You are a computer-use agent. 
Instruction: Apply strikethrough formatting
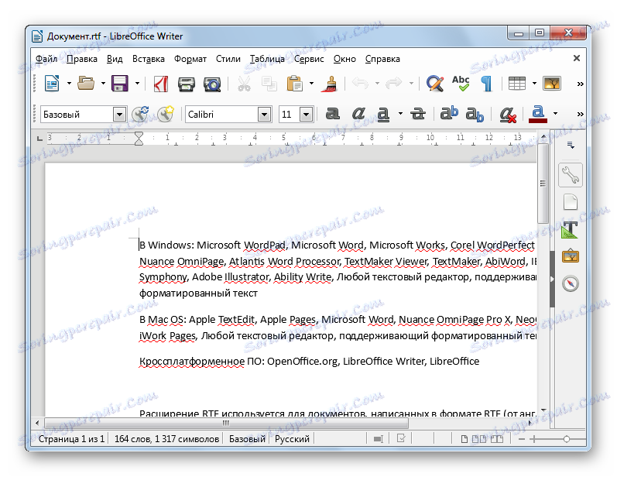click(417, 114)
